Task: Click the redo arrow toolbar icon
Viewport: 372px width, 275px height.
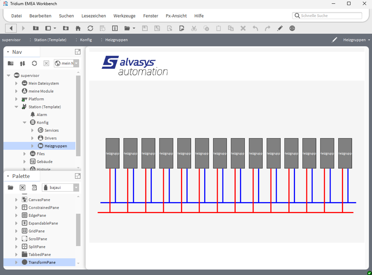Action: 268,28
